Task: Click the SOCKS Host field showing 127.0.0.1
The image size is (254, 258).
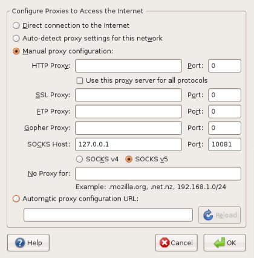Action: pyautogui.click(x=128, y=144)
